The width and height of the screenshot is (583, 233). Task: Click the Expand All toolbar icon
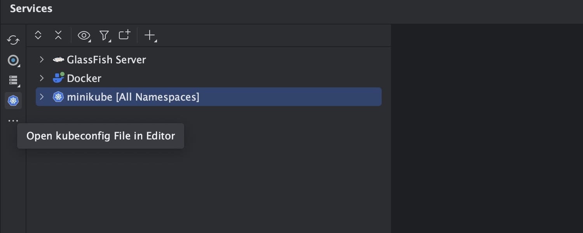point(38,35)
